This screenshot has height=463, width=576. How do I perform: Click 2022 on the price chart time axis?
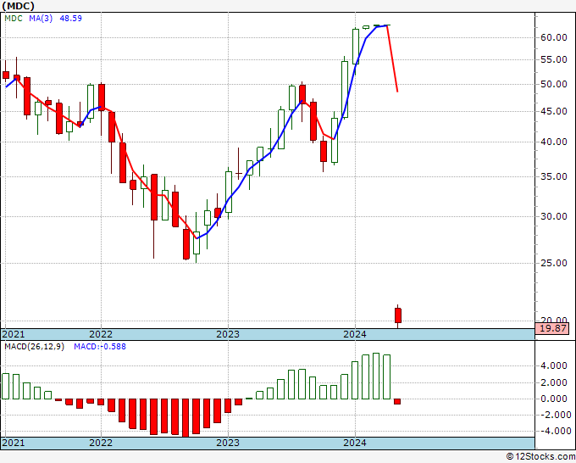point(101,335)
